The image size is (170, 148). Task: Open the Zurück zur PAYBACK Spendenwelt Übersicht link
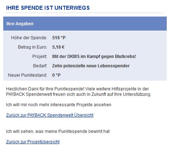click(50, 115)
